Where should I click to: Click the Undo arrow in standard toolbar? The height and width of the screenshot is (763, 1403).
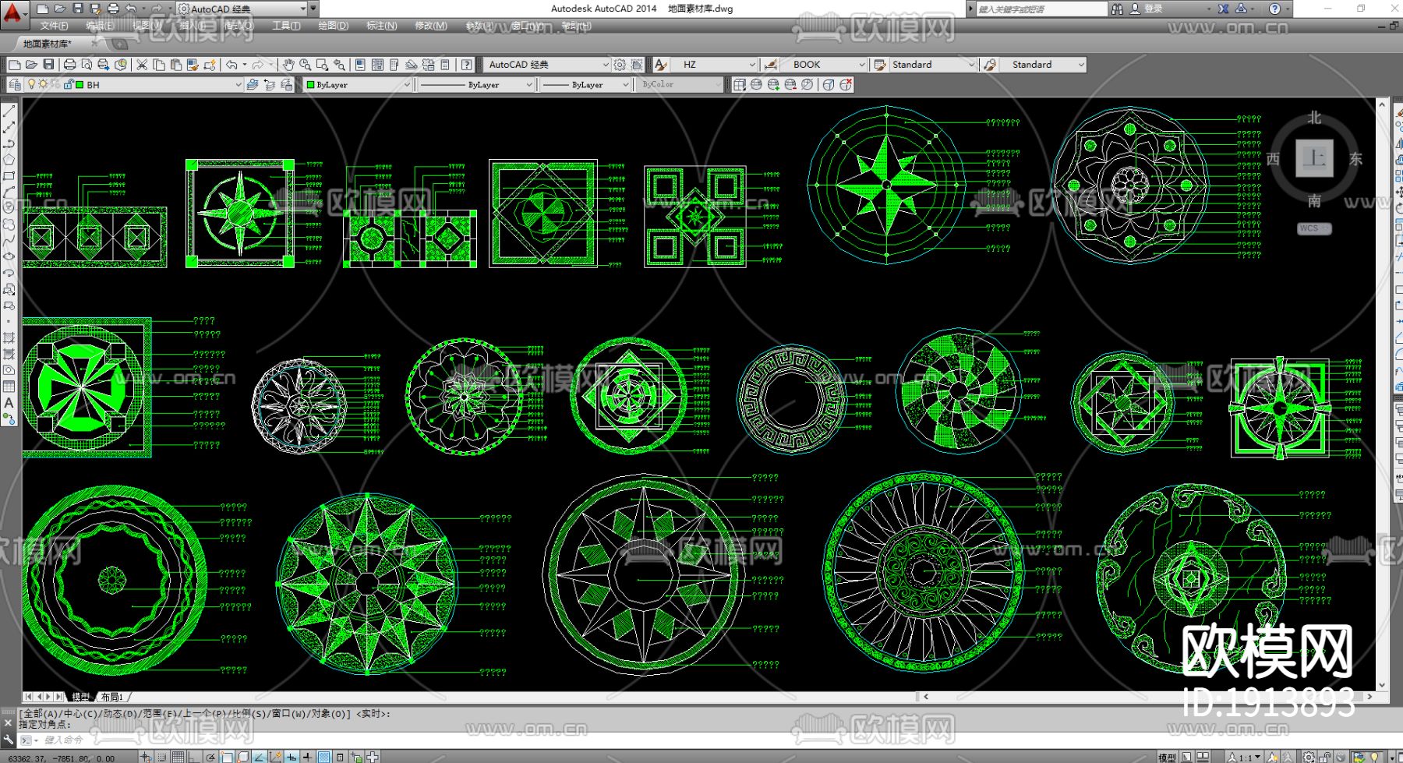(231, 65)
